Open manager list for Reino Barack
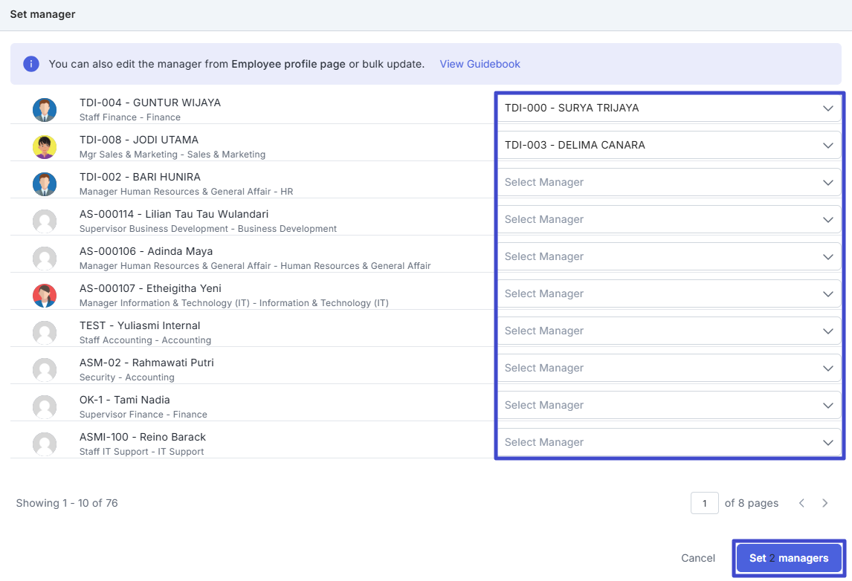The height and width of the screenshot is (581, 852). [x=668, y=443]
